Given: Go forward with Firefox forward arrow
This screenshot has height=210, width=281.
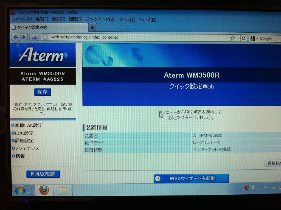Looking at the screenshot, I should 24,37.
